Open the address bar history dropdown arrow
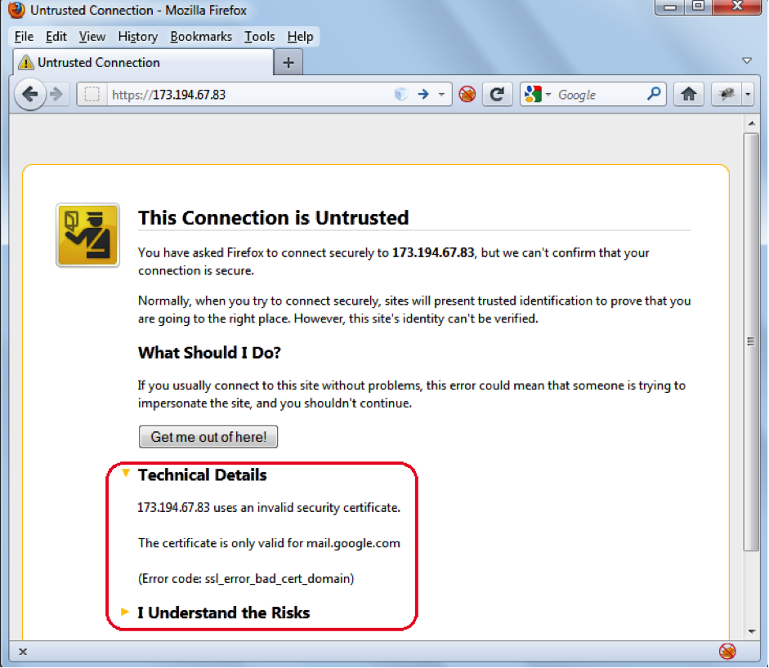The width and height of the screenshot is (769, 668). [x=442, y=95]
